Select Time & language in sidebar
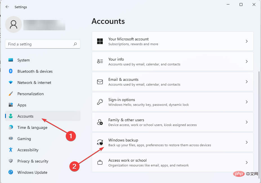This screenshot has height=183, width=261. pyautogui.click(x=32, y=127)
